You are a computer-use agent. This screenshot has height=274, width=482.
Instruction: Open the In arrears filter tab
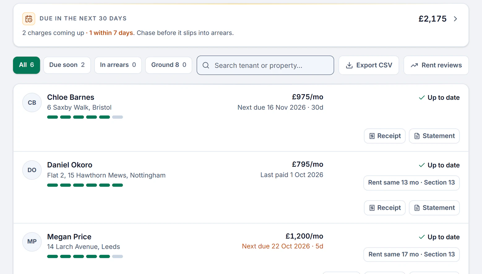pyautogui.click(x=118, y=65)
